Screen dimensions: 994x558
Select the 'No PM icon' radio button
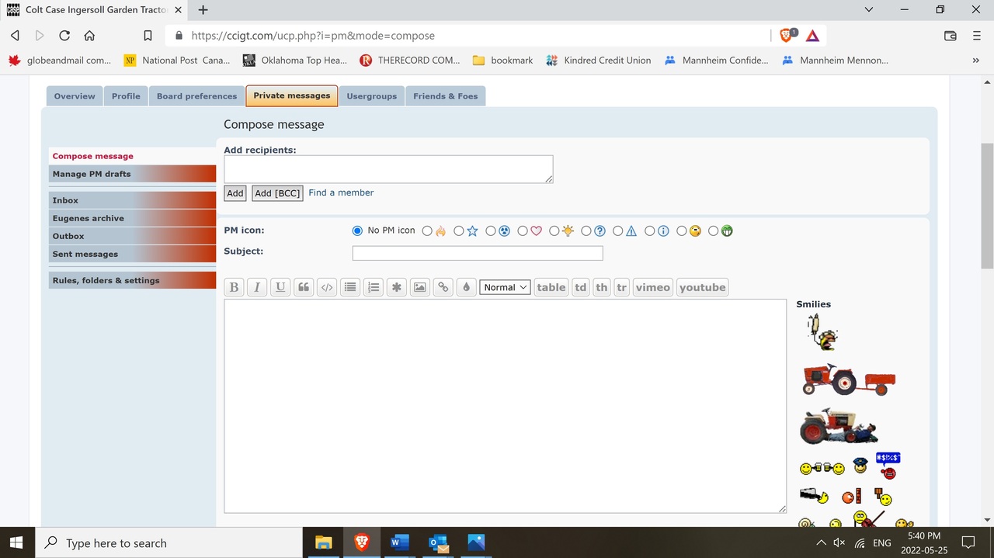click(x=357, y=230)
